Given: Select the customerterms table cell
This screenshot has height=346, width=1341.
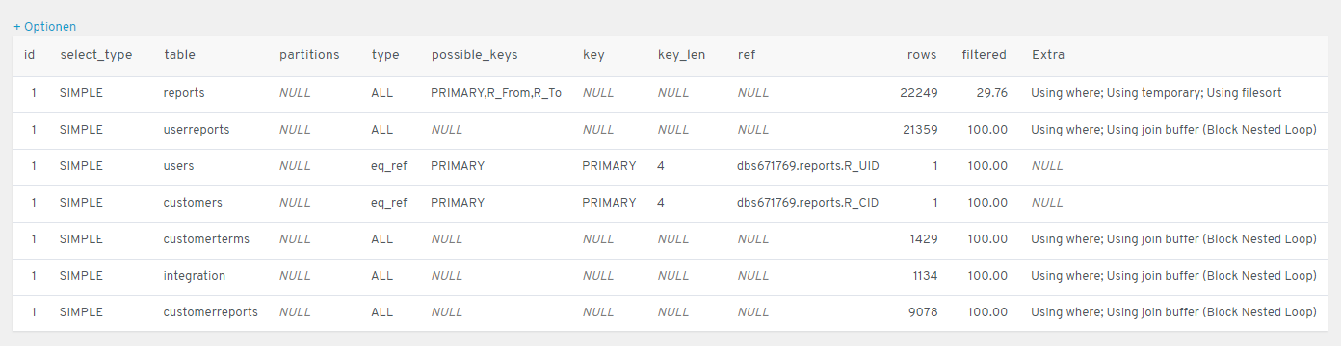Looking at the screenshot, I should (206, 239).
